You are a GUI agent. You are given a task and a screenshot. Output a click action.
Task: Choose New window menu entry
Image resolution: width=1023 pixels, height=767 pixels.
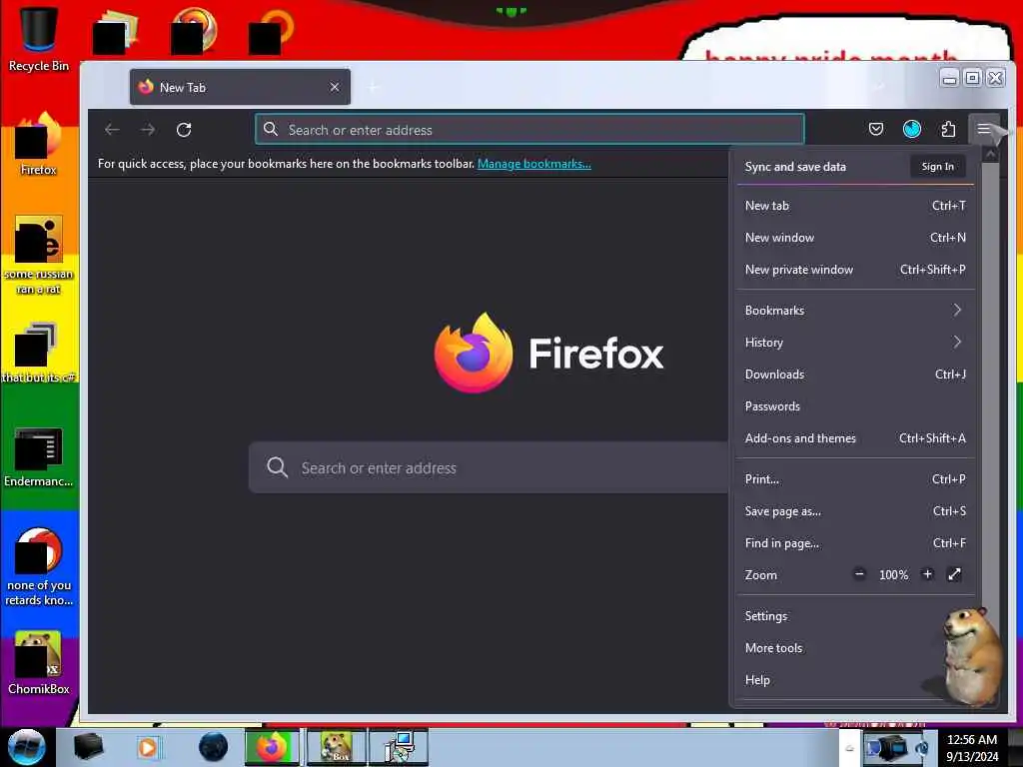(855, 238)
